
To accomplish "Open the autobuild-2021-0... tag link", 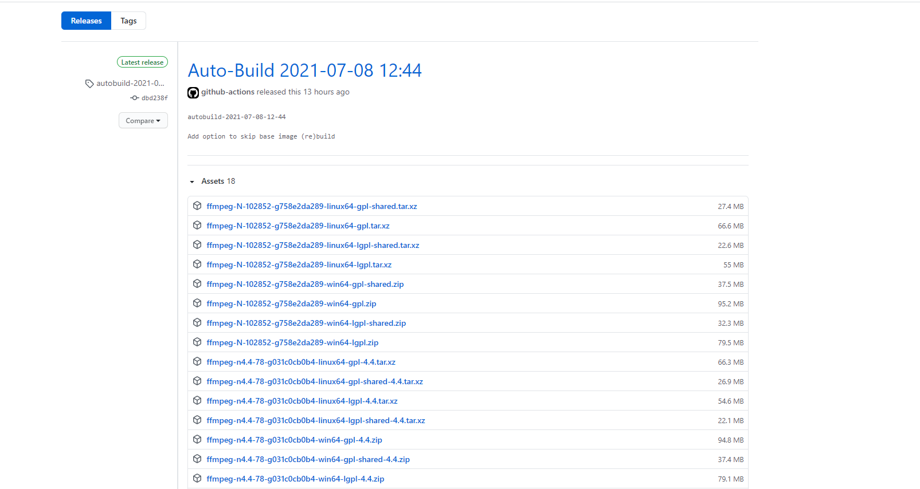I will 130,83.
